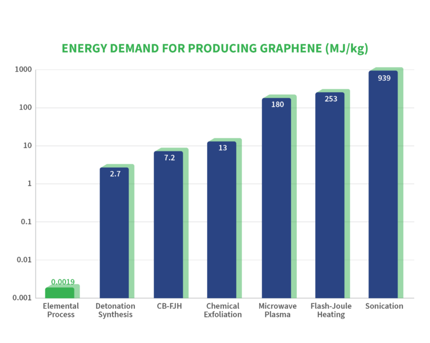Select the CB-FJH bar
Image resolution: width=430 pixels, height=343 pixels.
169,225
